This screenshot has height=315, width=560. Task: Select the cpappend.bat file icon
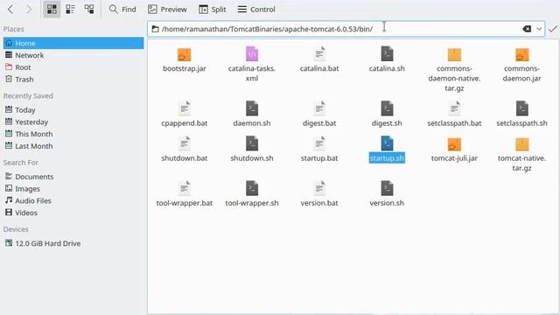pos(185,108)
